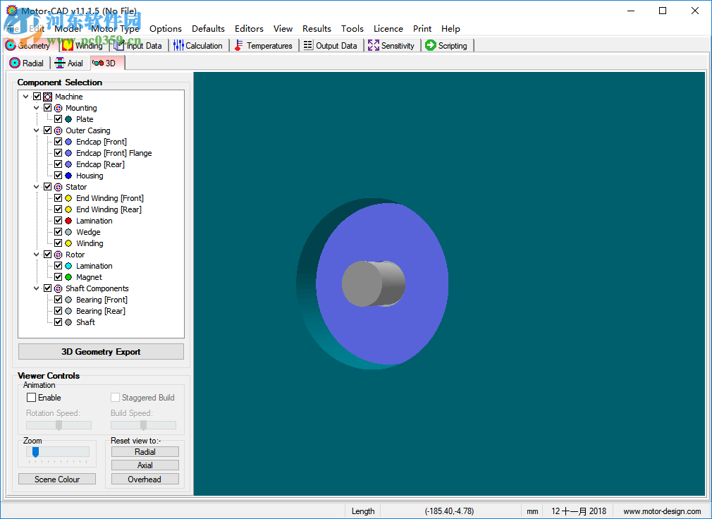Open the Results menu
The image size is (712, 519).
pyautogui.click(x=317, y=29)
